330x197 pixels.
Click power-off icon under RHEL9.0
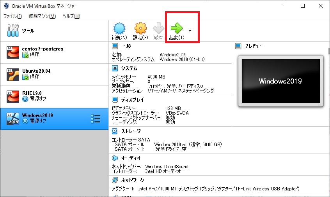(25, 99)
